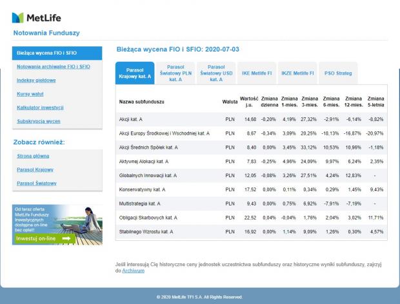Open Subskrypcja wycen link

tap(39, 121)
